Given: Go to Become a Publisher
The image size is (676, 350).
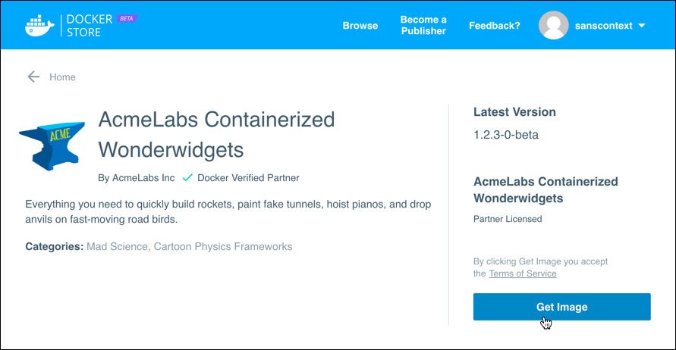Looking at the screenshot, I should 423,26.
